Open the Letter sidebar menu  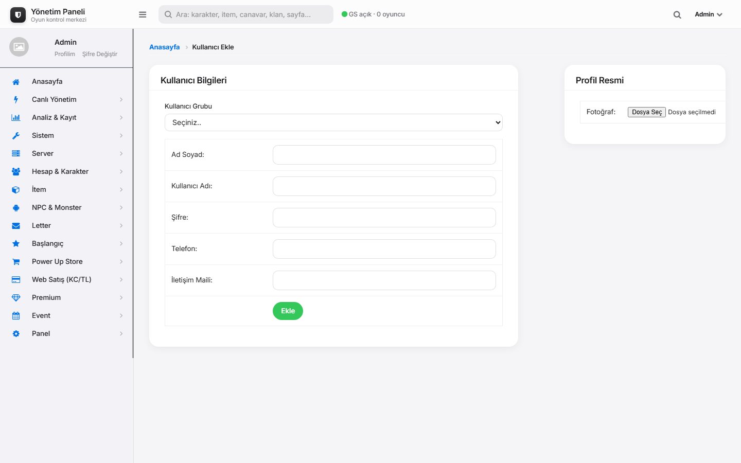coord(66,225)
